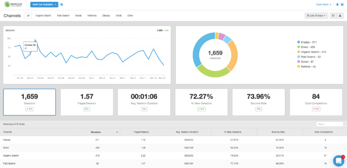Open the chat widget bubble
Screen dimensions: 347x168
tap(338, 161)
